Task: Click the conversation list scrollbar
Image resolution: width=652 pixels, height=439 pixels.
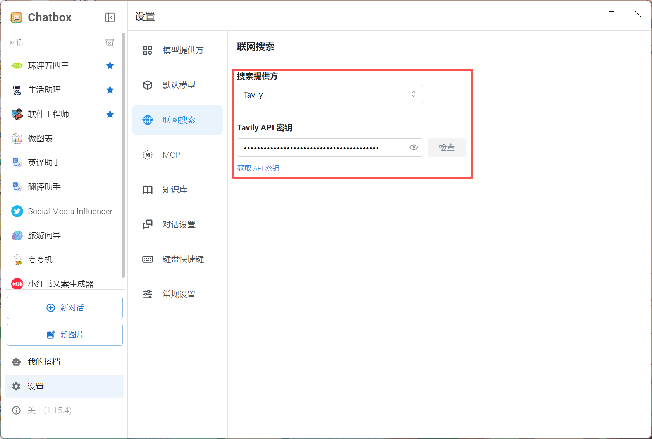Action: coord(123,155)
